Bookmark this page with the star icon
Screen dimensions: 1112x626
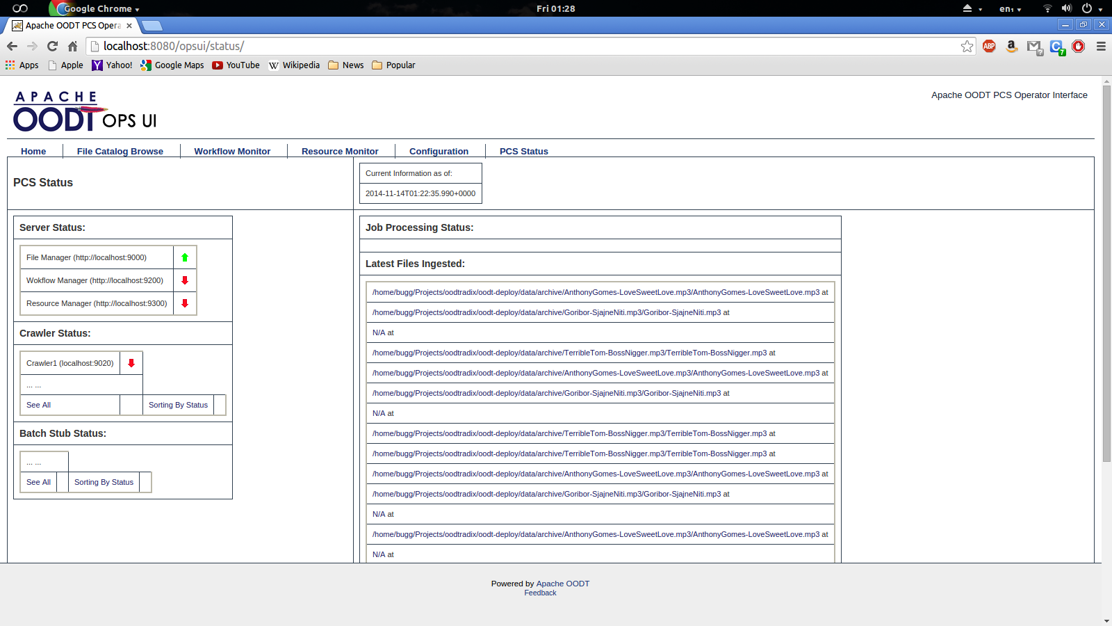click(967, 47)
